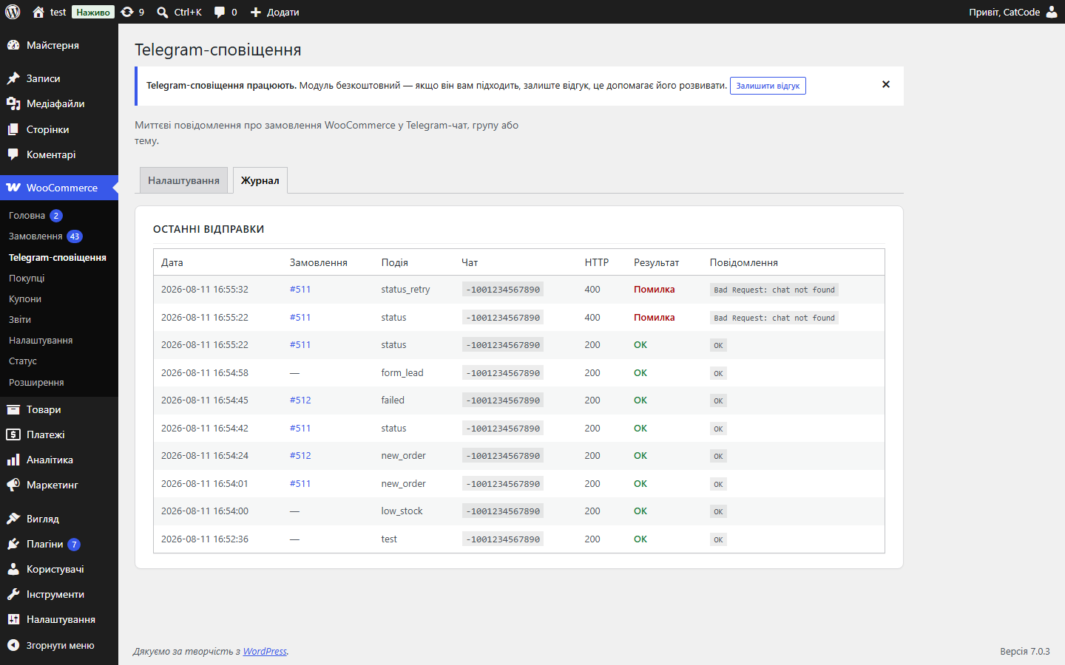The height and width of the screenshot is (665, 1065).
Task: Click the Маркетинг megaphone icon
Action: 13,485
